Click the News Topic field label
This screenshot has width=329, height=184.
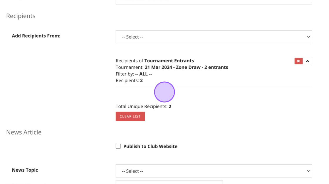click(x=25, y=170)
